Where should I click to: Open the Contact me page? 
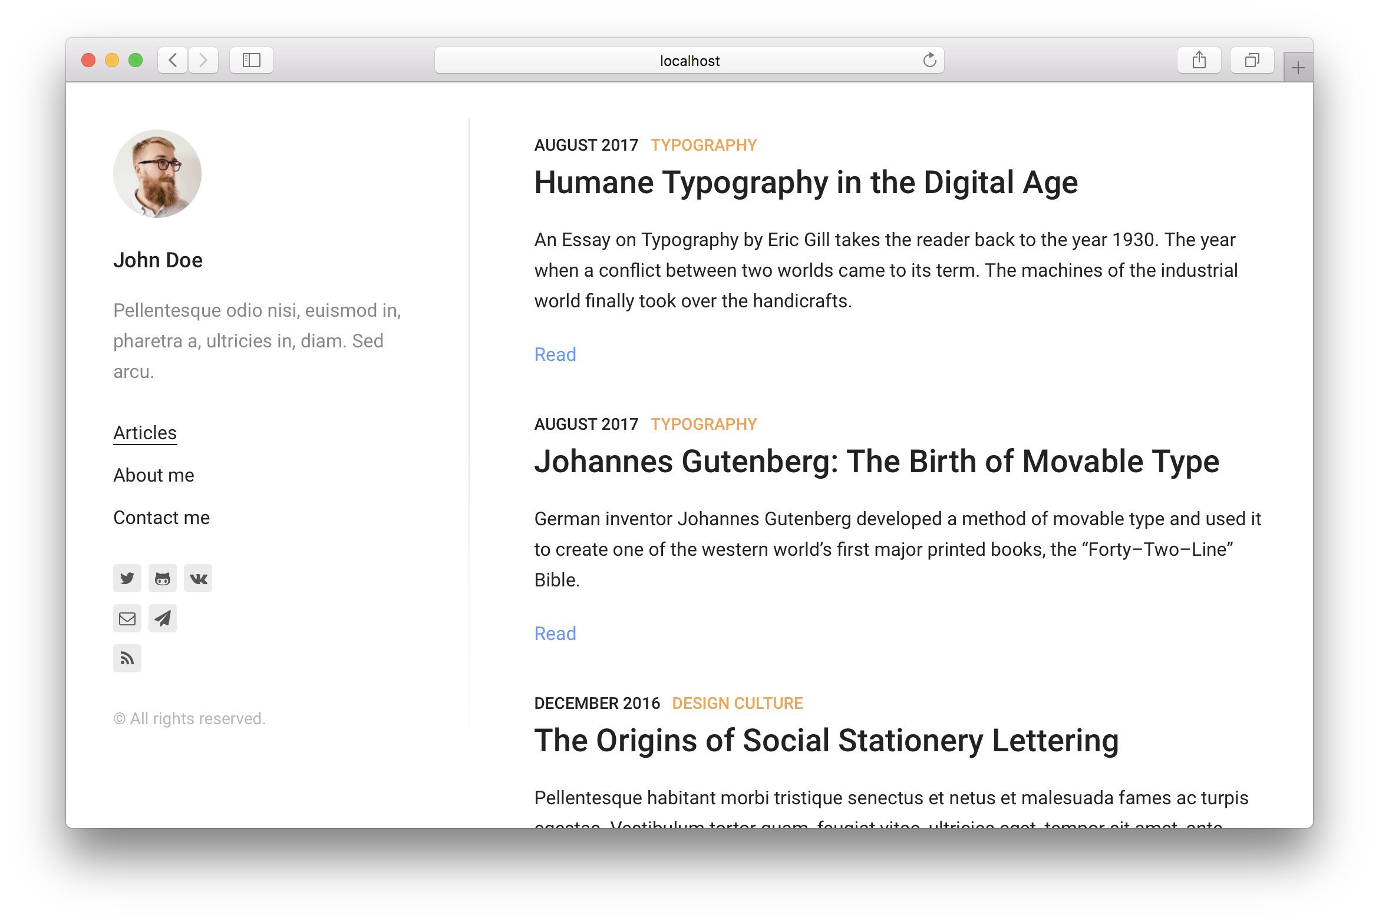coord(161,518)
